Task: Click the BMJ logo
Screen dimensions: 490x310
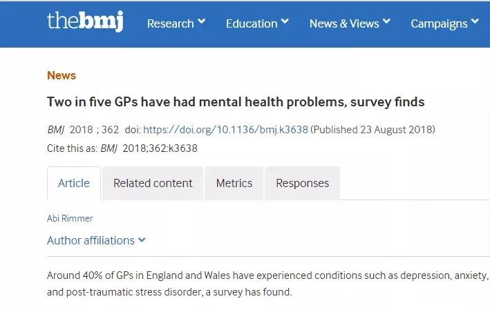Action: tap(85, 21)
